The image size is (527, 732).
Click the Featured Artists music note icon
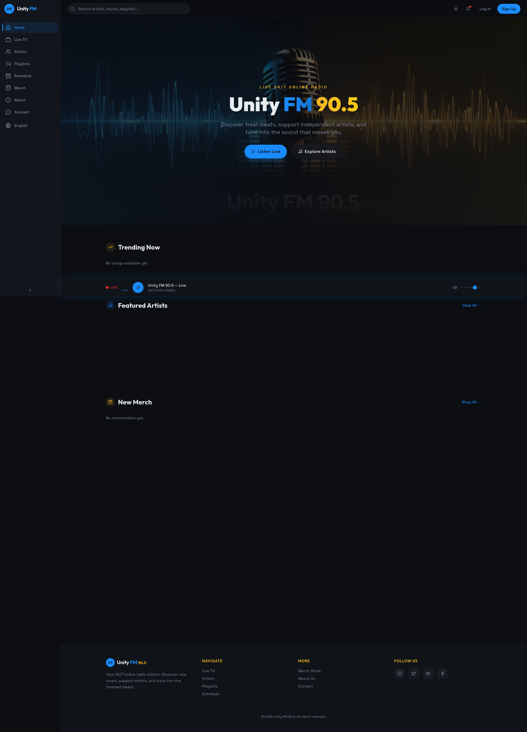[110, 305]
